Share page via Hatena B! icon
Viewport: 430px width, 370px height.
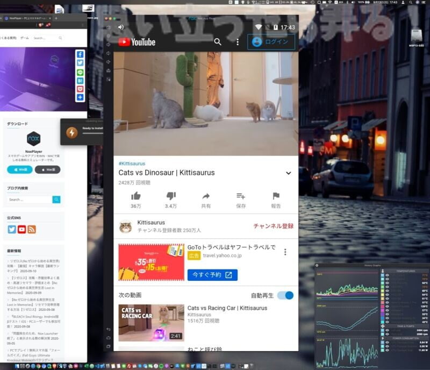(x=80, y=81)
